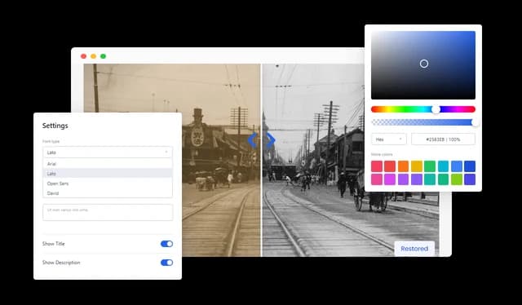Pick the magenta swatch in the bottom row
522x305 pixels.
coord(390,179)
